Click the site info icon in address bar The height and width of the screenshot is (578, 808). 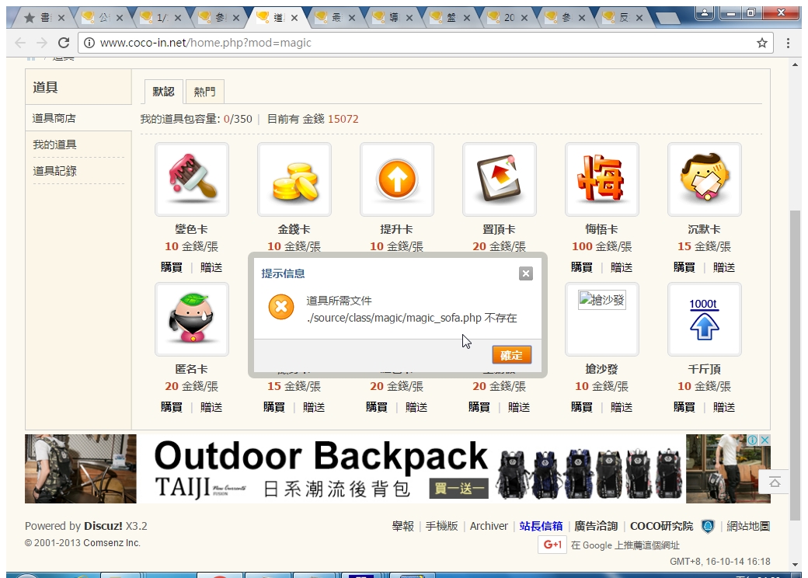89,43
